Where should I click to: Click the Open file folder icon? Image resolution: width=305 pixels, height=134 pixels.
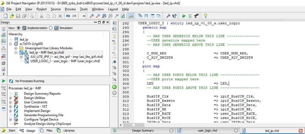click(x=12, y=16)
